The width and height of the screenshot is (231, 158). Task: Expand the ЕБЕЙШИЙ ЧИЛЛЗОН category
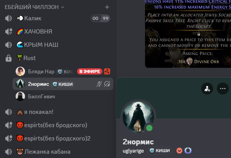click(34, 7)
